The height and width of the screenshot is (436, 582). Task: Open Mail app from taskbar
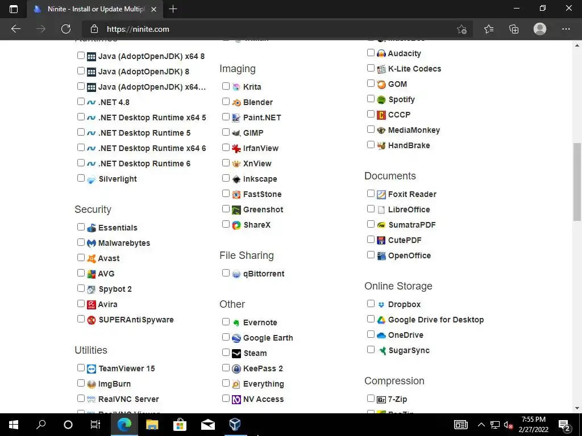pos(208,425)
